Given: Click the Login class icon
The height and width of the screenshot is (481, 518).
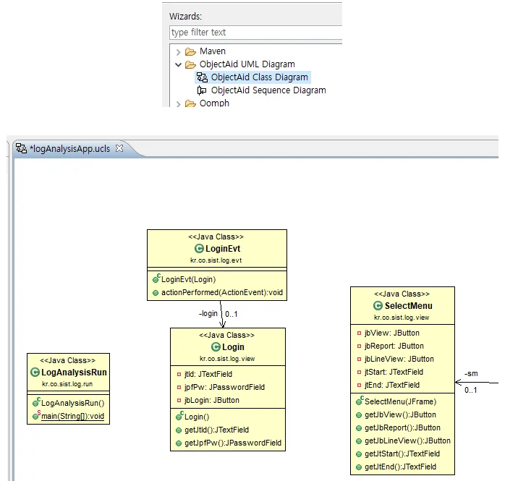Looking at the screenshot, I should 216,347.
